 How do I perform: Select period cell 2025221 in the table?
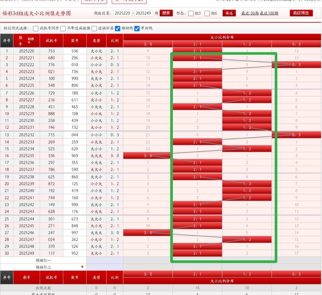[27, 58]
